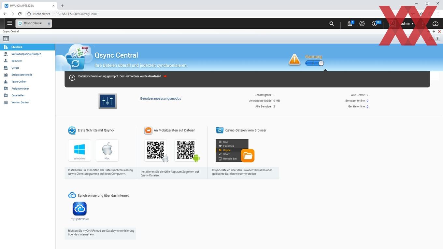443x249 pixels.
Task: Click the Überblick sidebar icon
Action: pyautogui.click(x=6, y=47)
